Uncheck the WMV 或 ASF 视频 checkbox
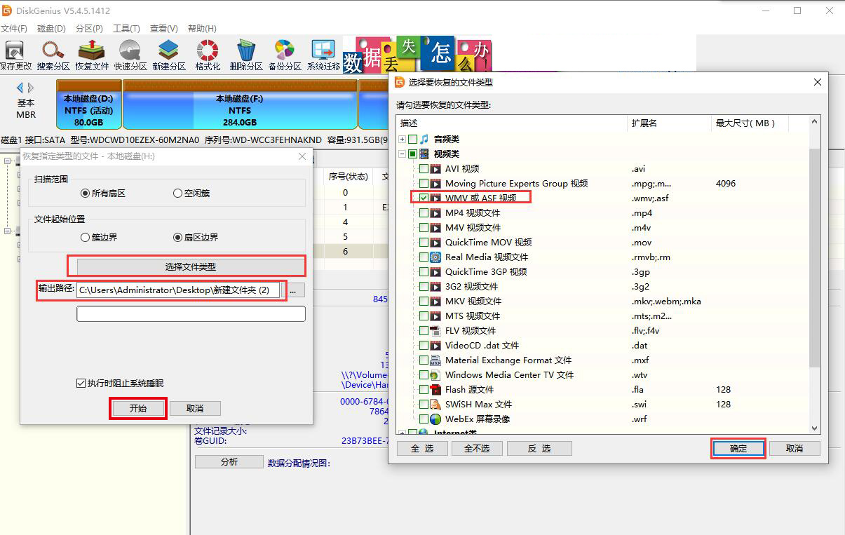The height and width of the screenshot is (535, 845). [424, 198]
